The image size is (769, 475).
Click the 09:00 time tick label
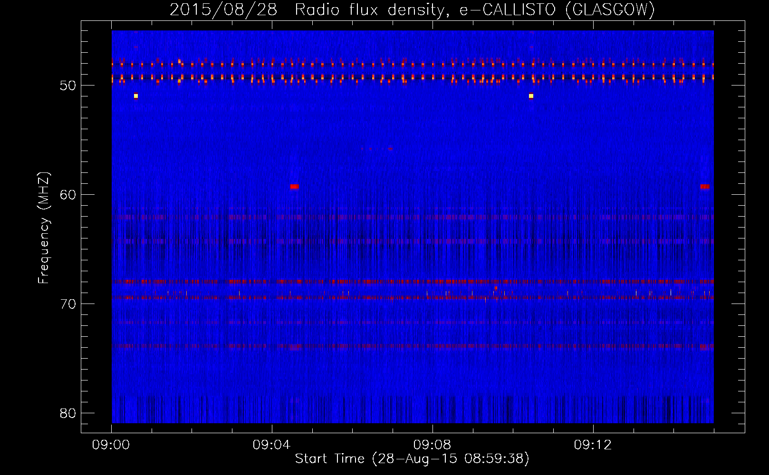[x=111, y=445]
